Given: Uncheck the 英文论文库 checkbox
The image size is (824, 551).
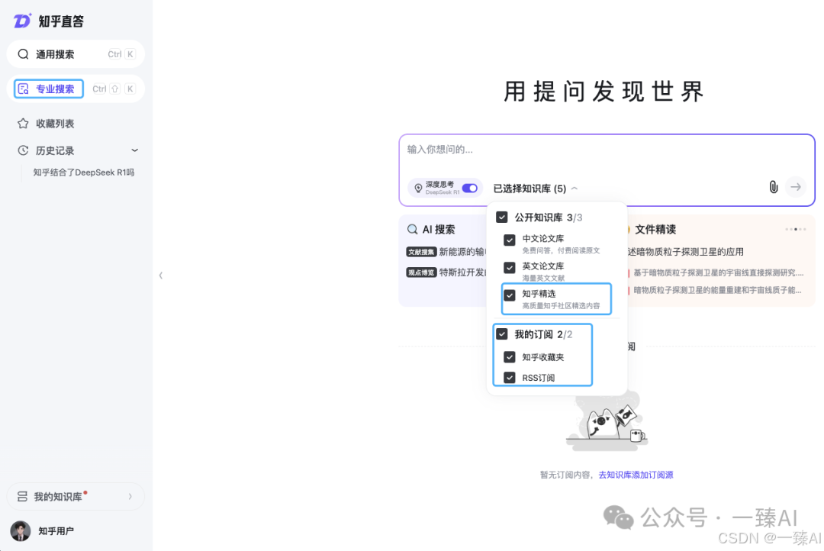Looking at the screenshot, I should click(509, 268).
